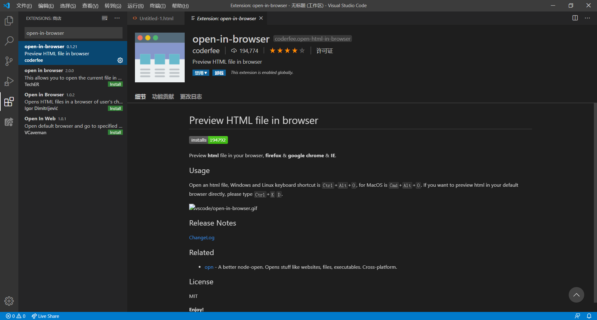597x320 pixels.
Task: Click the scroll-to-top arrow button
Action: tap(576, 295)
